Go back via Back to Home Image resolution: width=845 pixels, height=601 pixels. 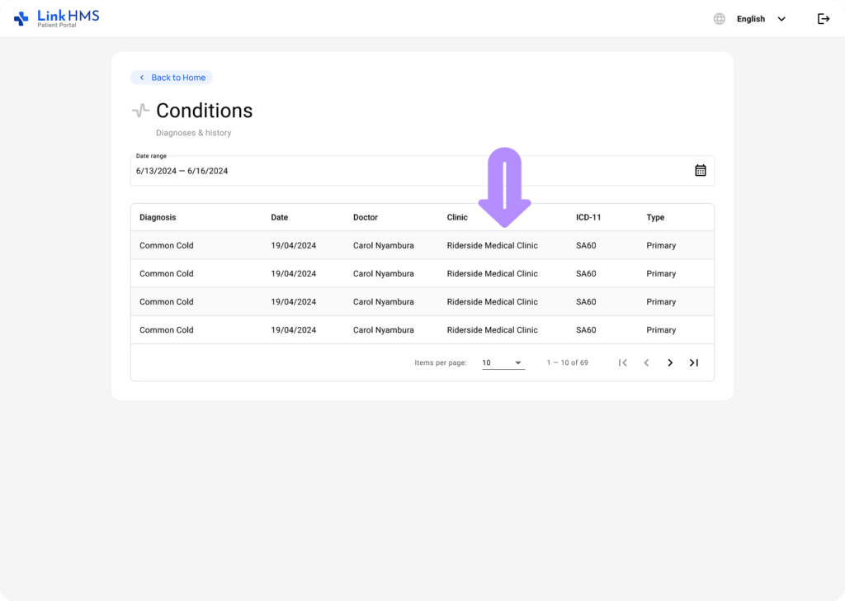point(172,78)
